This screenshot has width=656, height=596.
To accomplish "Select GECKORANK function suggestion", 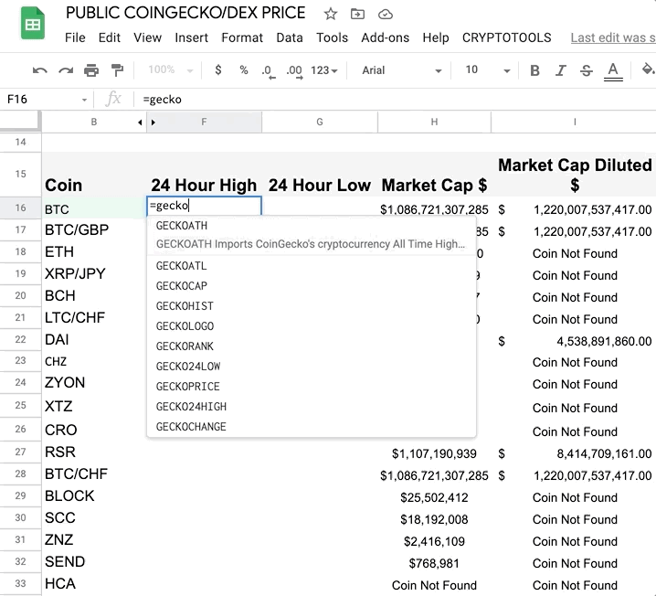I will pyautogui.click(x=312, y=346).
